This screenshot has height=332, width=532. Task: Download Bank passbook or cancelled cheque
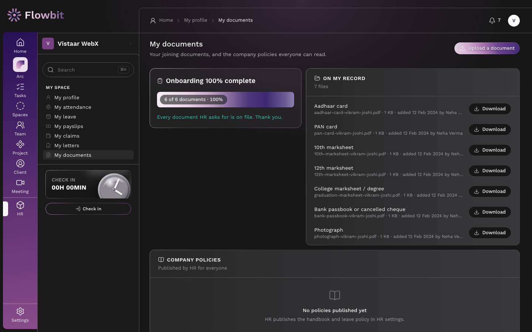490,212
